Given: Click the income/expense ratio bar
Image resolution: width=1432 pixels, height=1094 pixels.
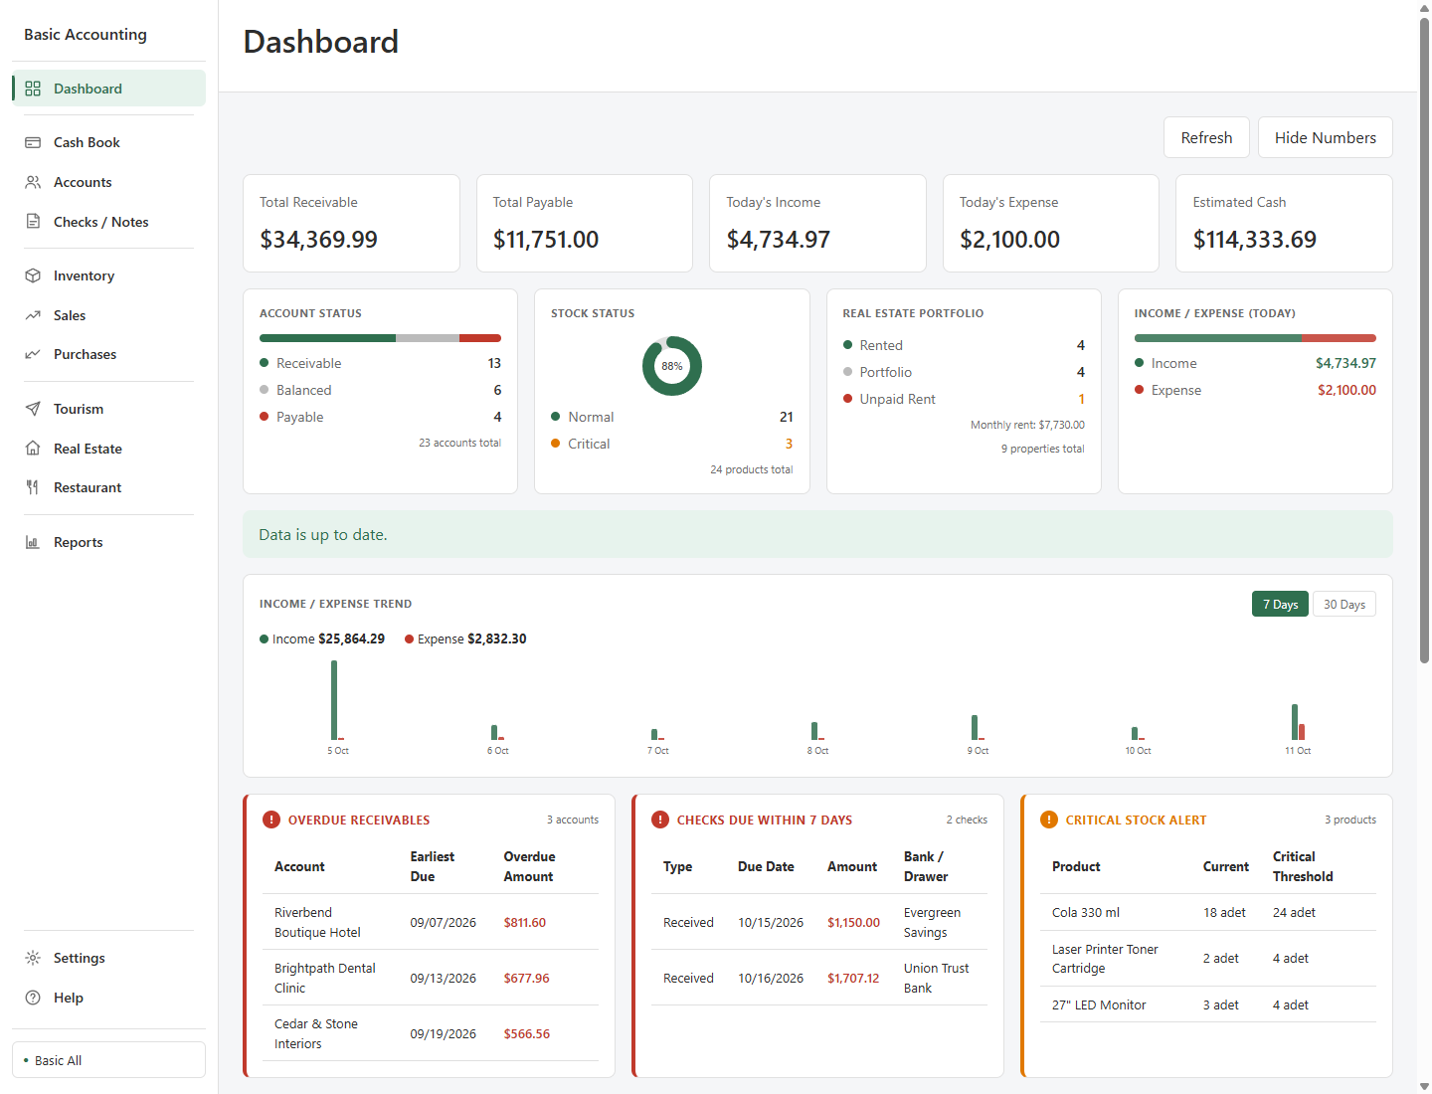Looking at the screenshot, I should click(1255, 338).
